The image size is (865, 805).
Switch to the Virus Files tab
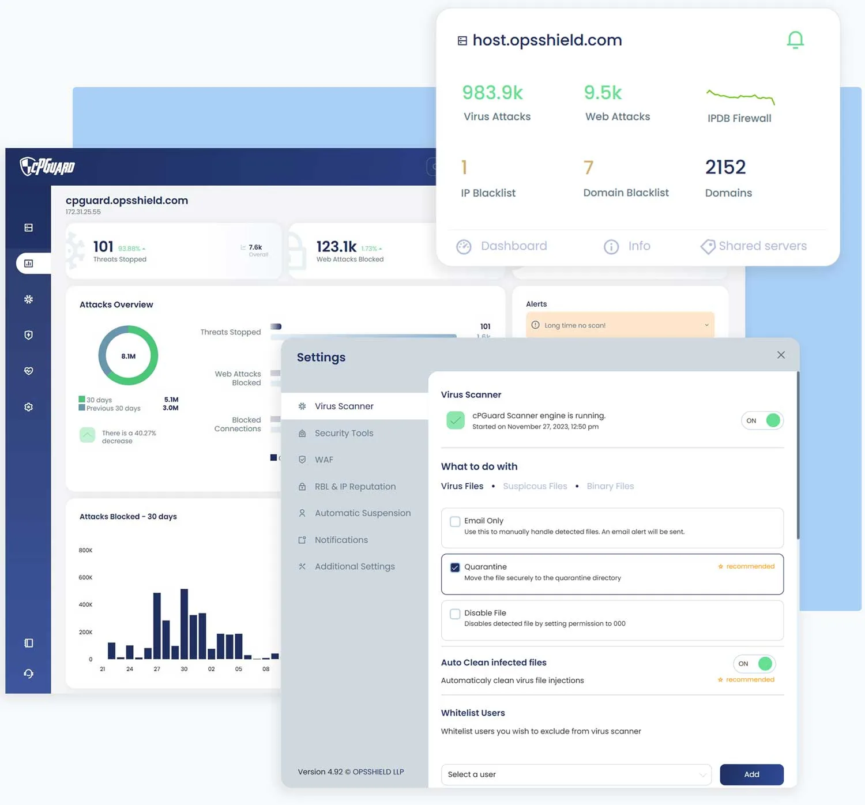(x=462, y=486)
